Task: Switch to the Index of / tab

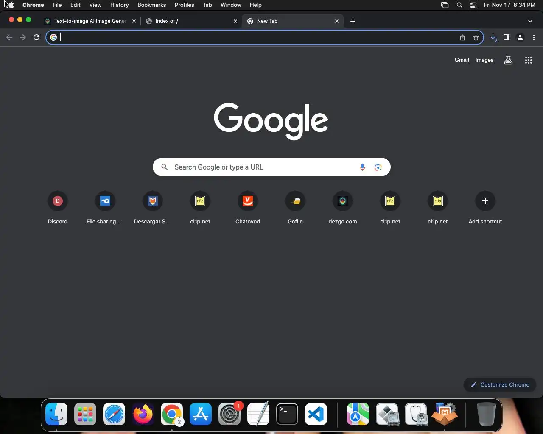Action: (x=191, y=21)
